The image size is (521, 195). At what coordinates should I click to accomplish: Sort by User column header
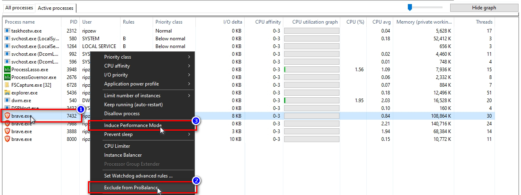point(99,22)
